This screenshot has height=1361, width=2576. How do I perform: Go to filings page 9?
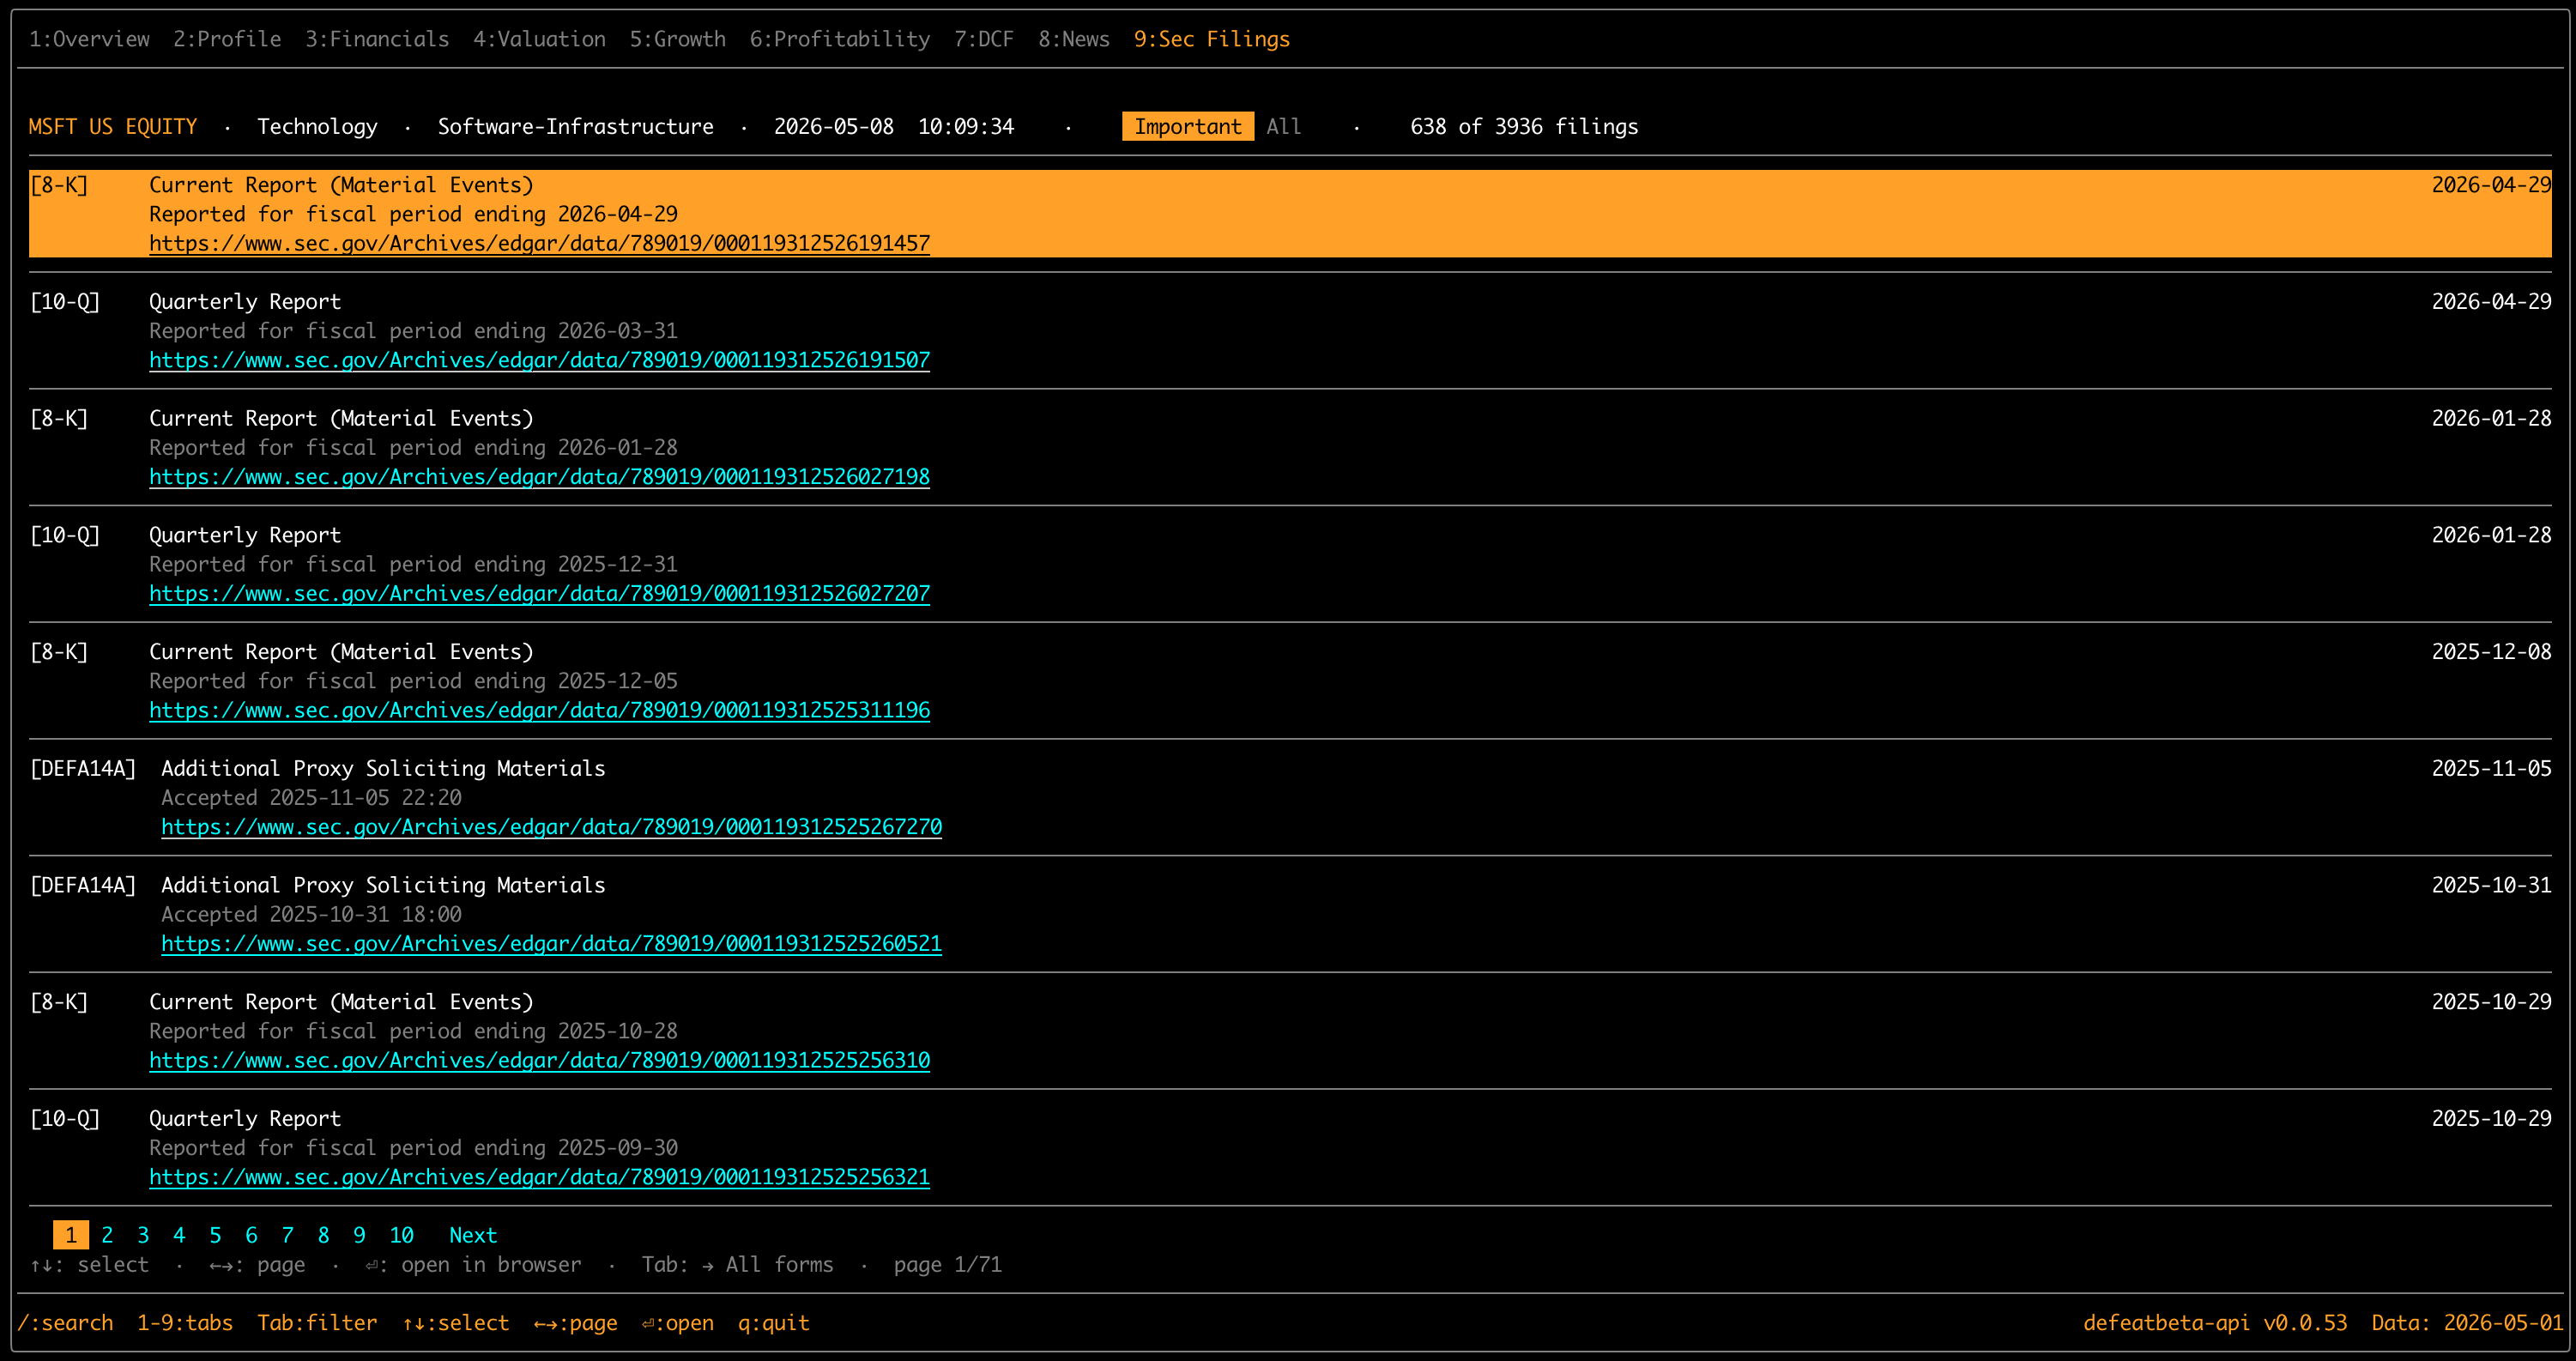point(359,1235)
